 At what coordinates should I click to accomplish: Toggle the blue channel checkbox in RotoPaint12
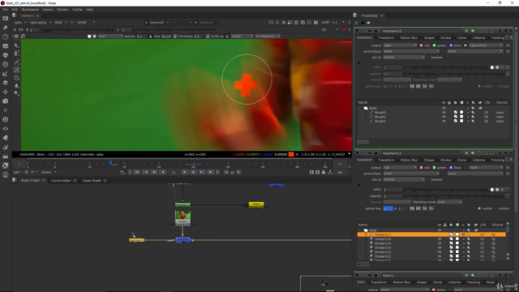point(451,168)
